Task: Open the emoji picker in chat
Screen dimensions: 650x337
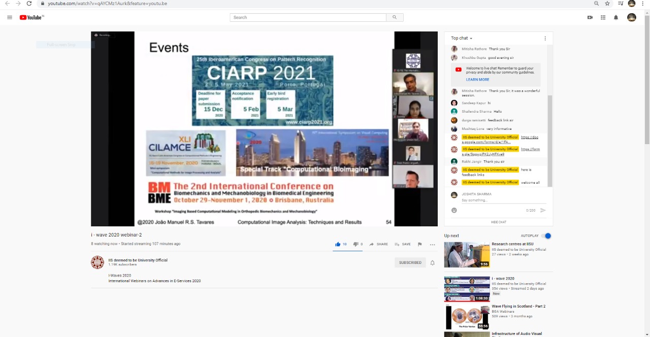Action: click(x=454, y=210)
